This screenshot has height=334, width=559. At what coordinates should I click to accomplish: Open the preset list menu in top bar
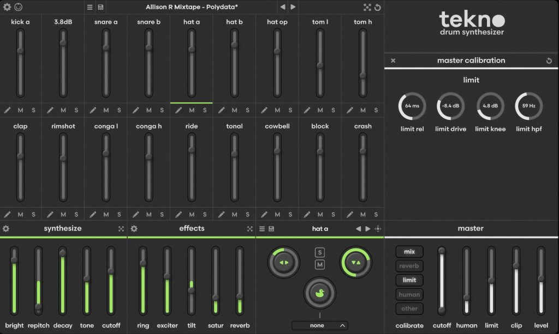tap(90, 7)
